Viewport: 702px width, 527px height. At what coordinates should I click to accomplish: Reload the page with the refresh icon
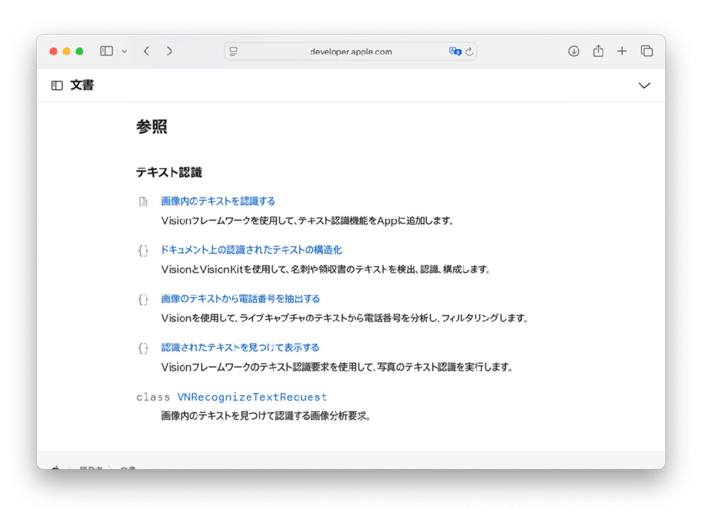tap(469, 52)
